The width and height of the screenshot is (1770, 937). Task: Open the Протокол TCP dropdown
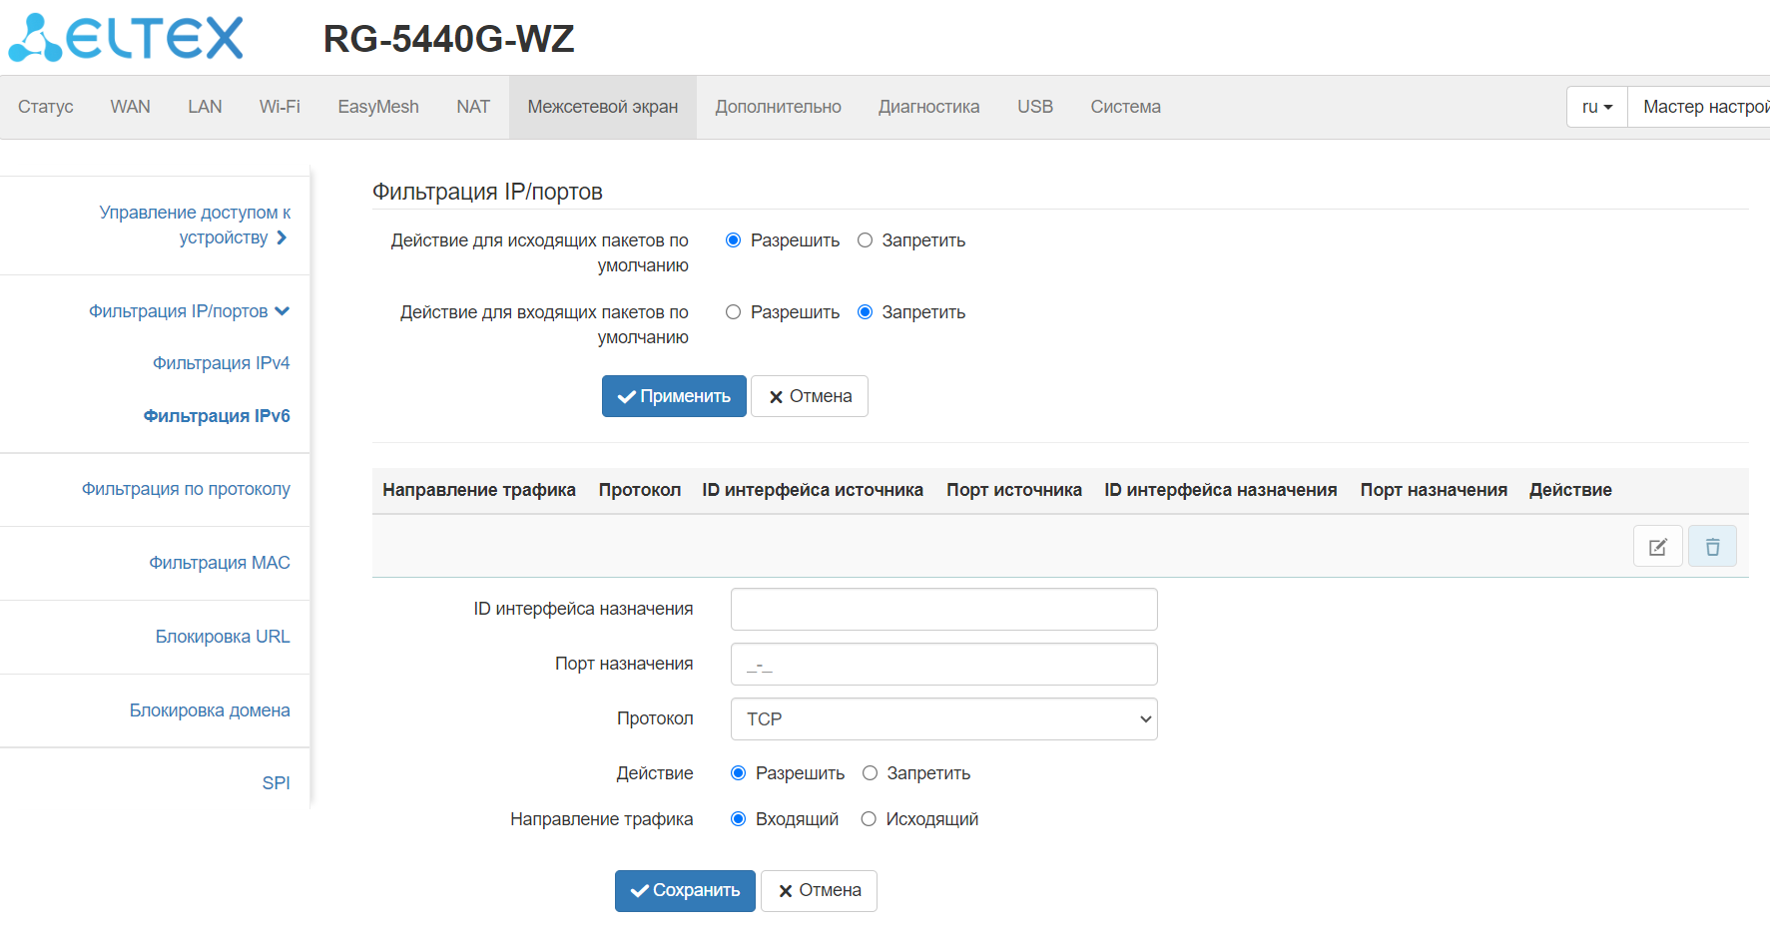[x=943, y=719]
